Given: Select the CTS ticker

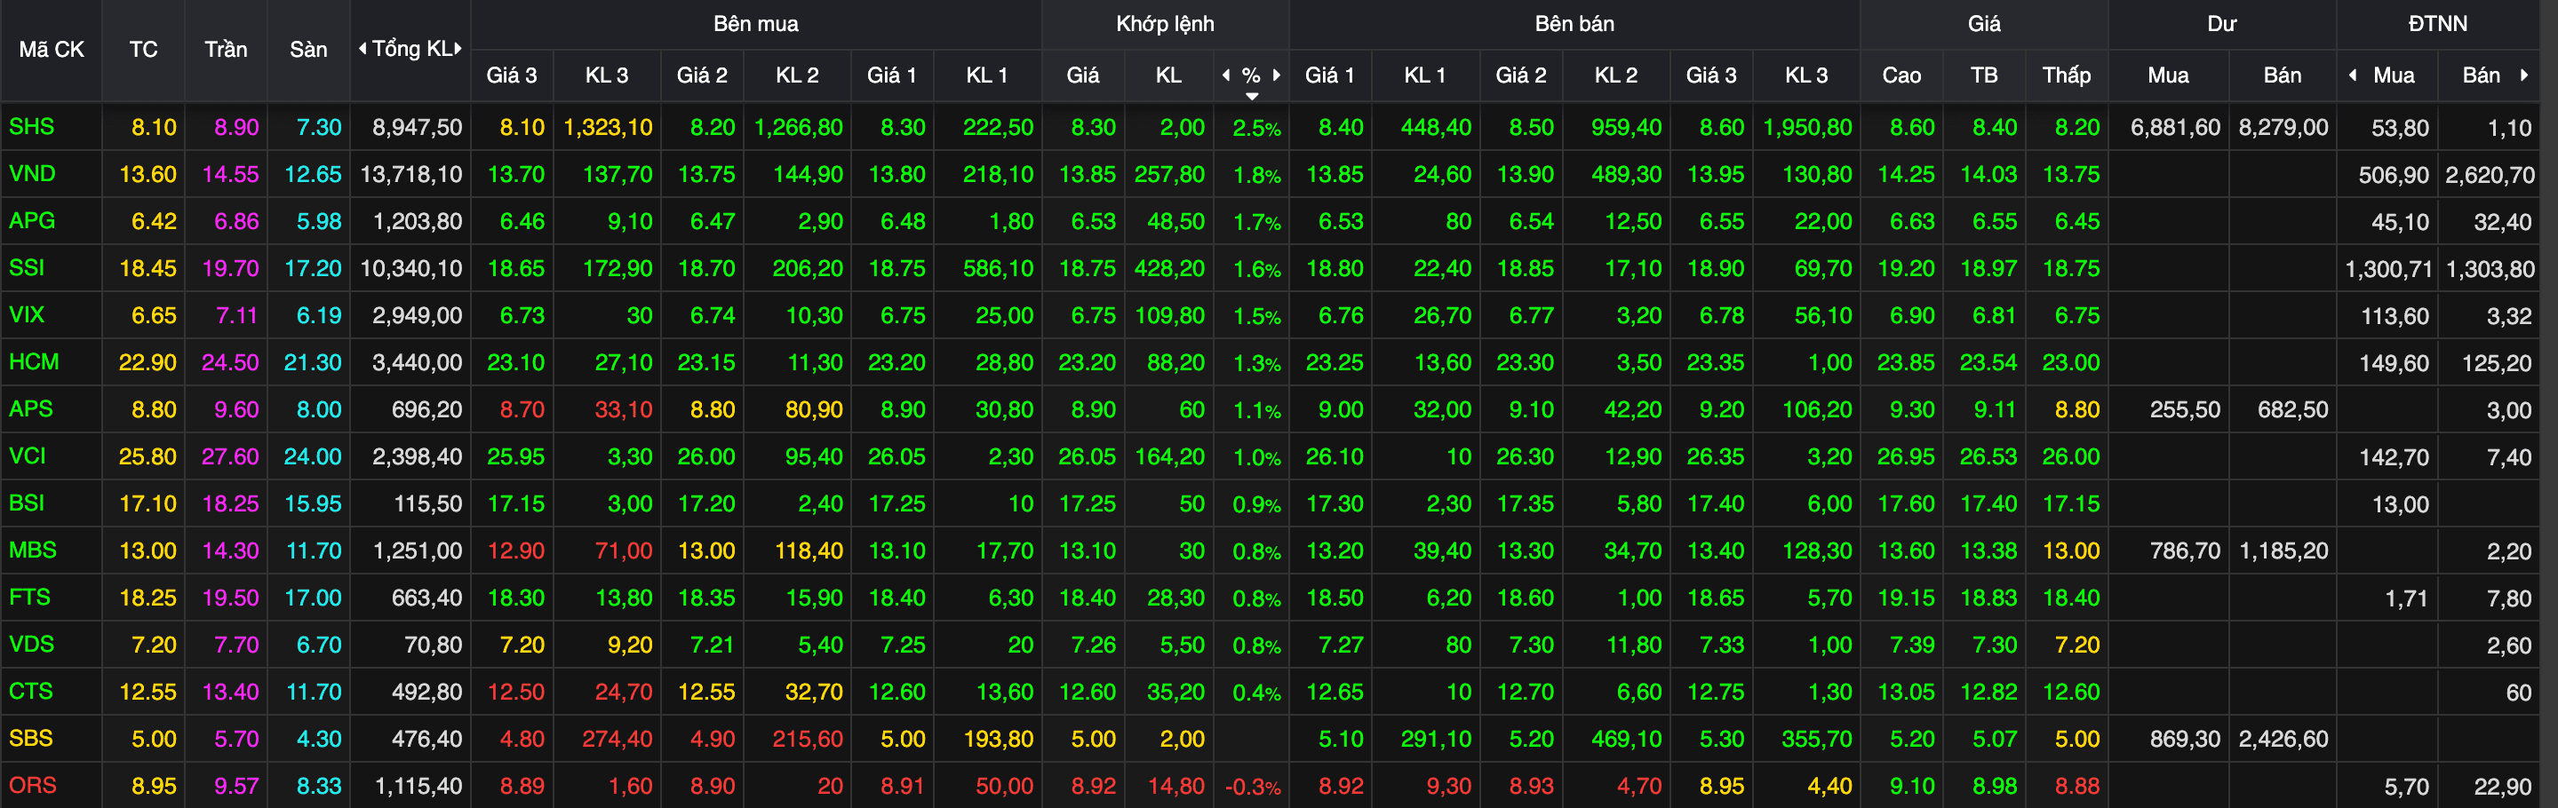Looking at the screenshot, I should tap(31, 691).
